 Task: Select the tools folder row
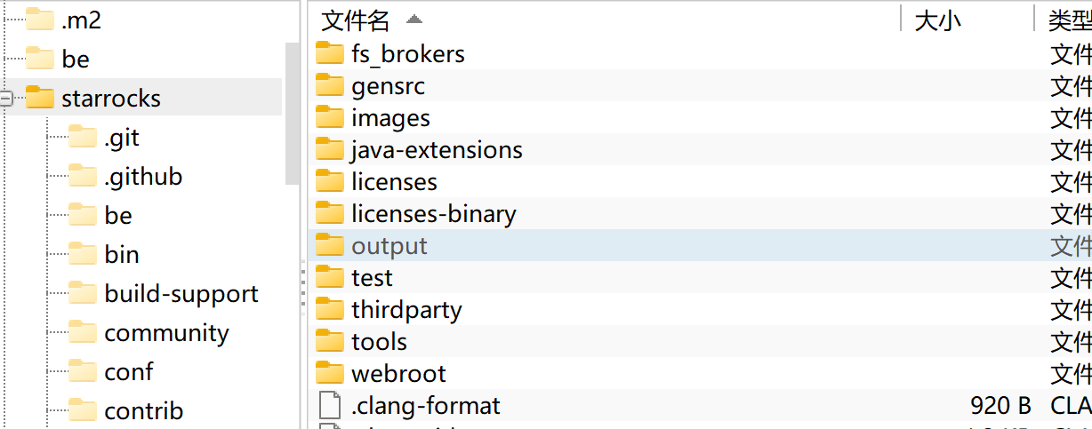(x=700, y=342)
